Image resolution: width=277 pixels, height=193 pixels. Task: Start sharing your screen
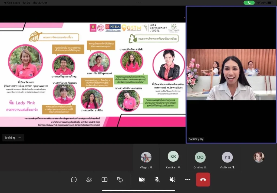pyautogui.click(x=104, y=180)
